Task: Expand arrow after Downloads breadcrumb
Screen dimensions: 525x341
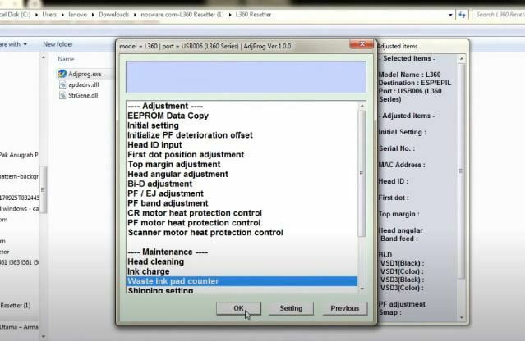Action: tap(135, 15)
